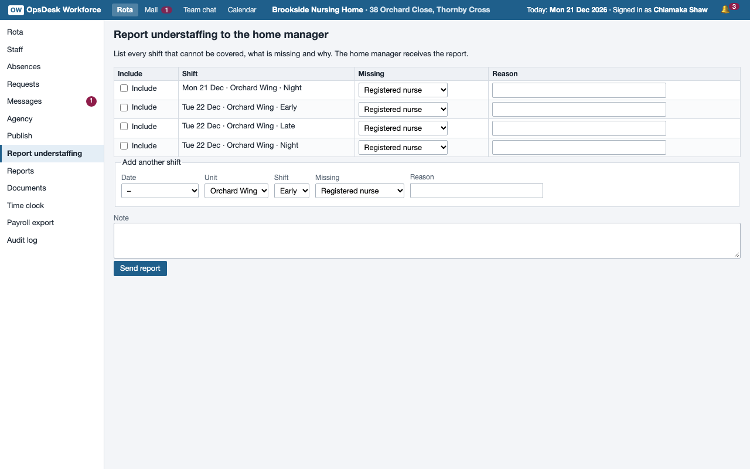
Task: Open Publish in the sidebar
Action: coord(52,136)
